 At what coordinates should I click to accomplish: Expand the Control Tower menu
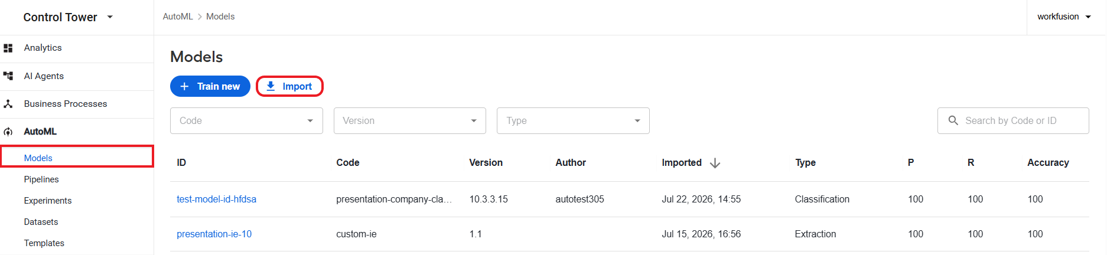coord(110,17)
